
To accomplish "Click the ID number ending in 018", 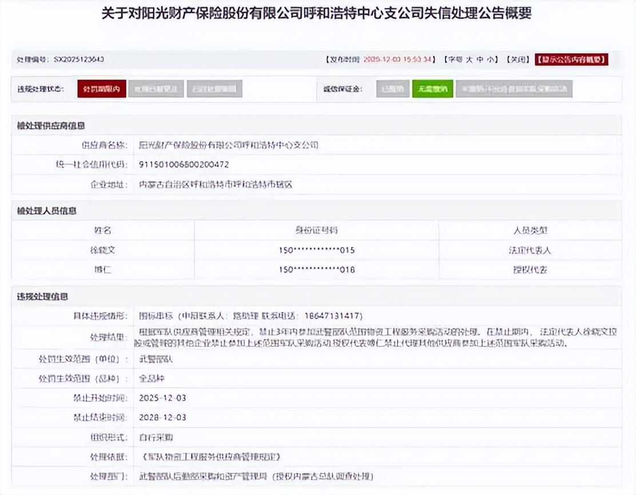I will pos(316,270).
